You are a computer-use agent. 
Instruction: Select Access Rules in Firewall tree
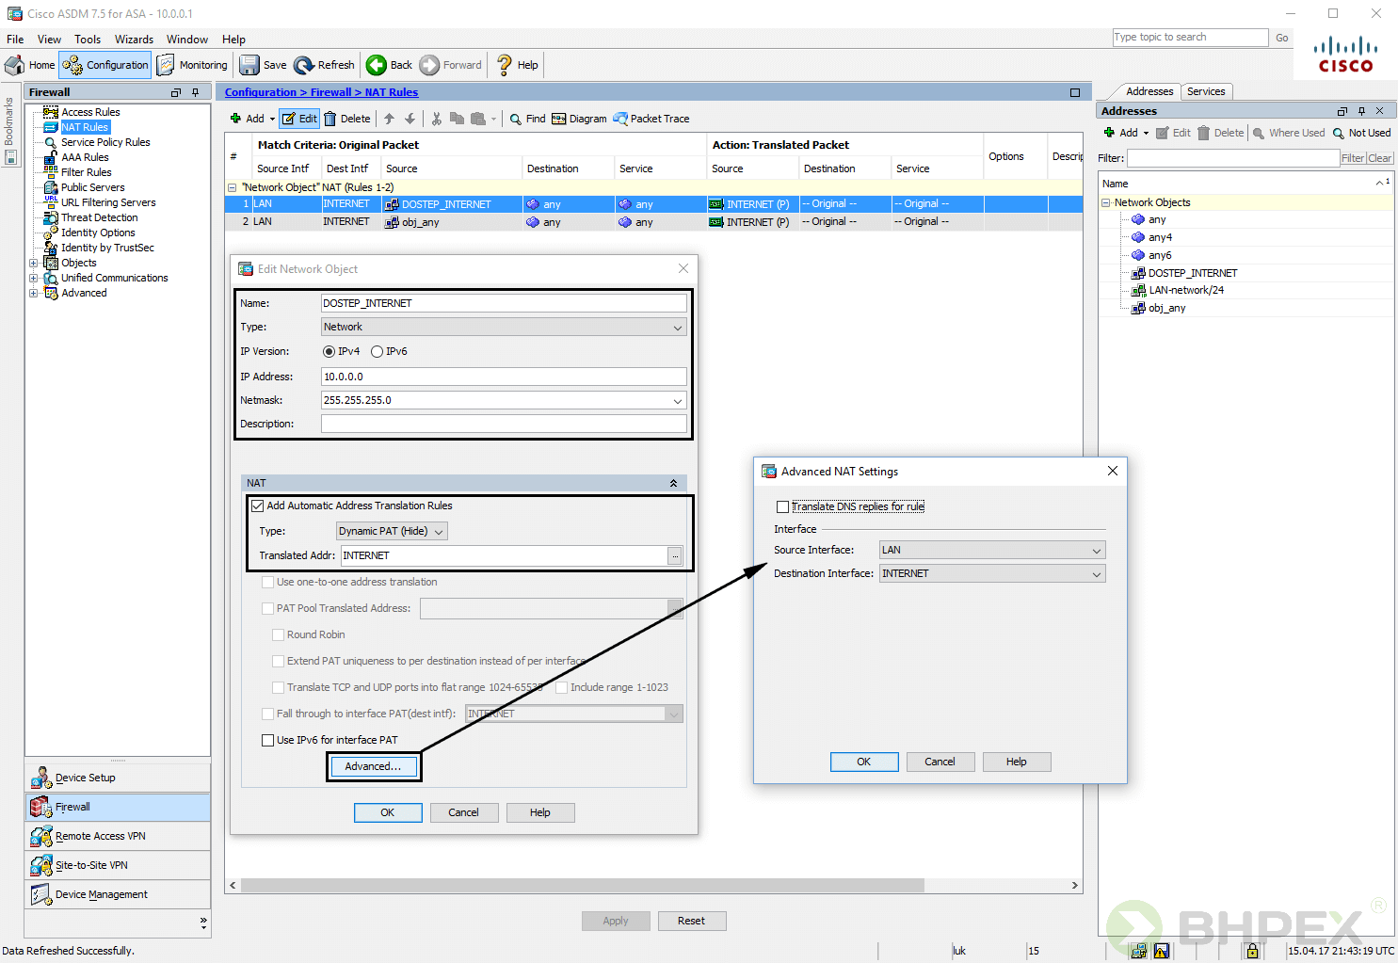coord(90,112)
